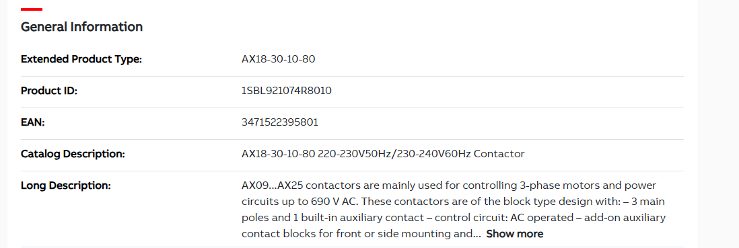Click the EAN number 3471522395801

279,122
